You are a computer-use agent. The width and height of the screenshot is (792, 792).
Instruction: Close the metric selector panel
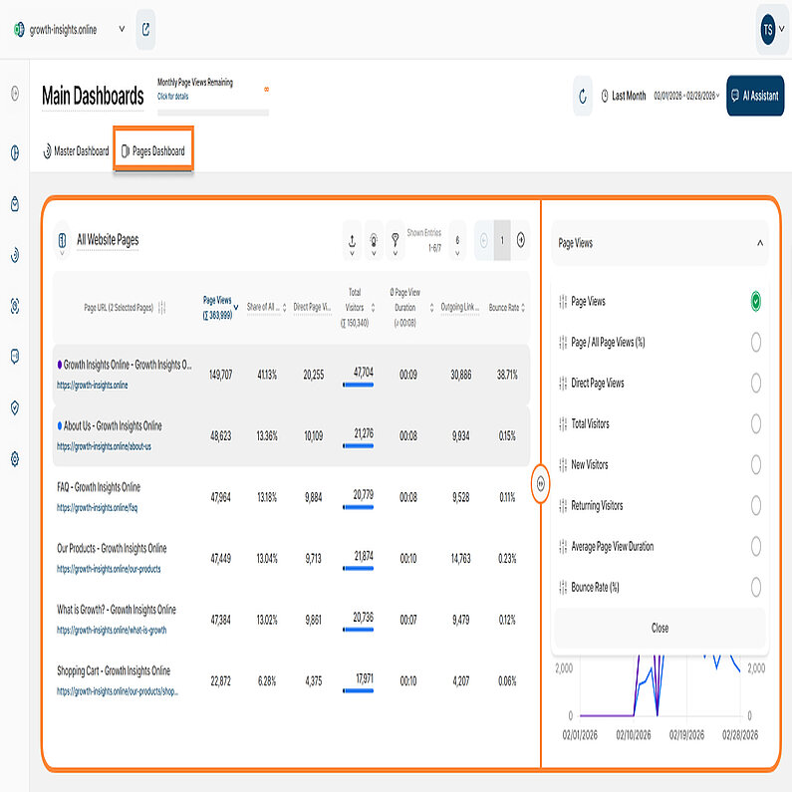point(660,629)
